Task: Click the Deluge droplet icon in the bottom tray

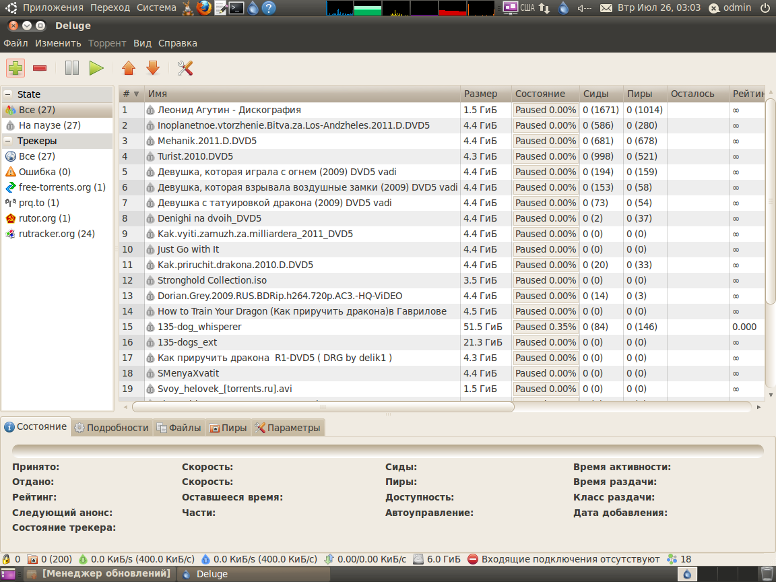Action: click(687, 574)
